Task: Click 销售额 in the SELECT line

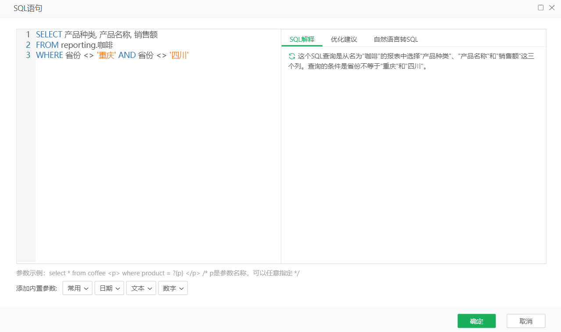Action: coord(146,34)
